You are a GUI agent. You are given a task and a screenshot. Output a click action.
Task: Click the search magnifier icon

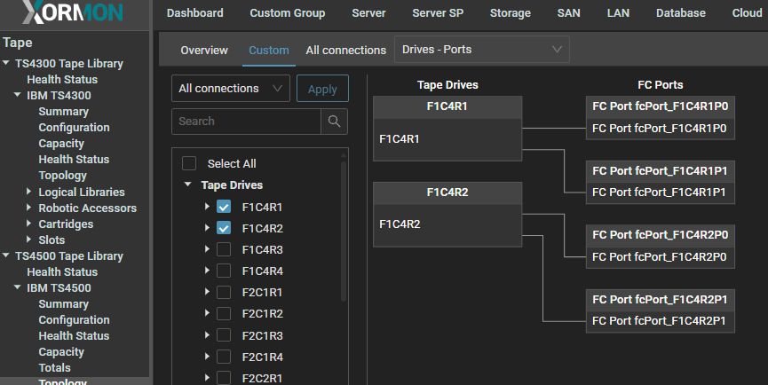pos(334,122)
